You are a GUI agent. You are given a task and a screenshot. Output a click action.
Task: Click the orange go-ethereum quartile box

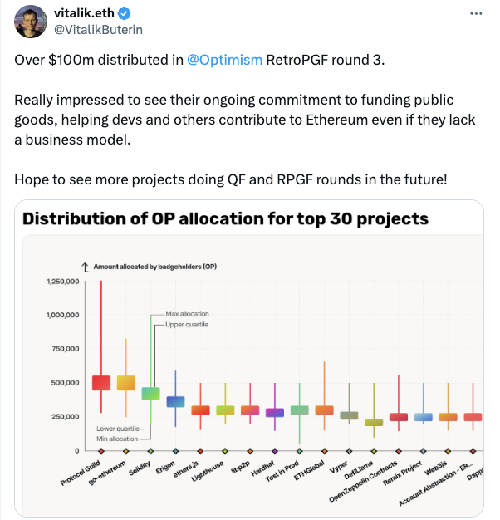(126, 382)
